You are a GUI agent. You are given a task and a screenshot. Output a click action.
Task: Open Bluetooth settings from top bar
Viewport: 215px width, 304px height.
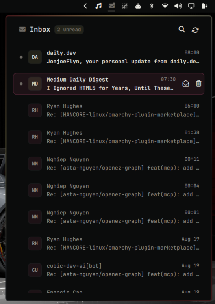152,6
